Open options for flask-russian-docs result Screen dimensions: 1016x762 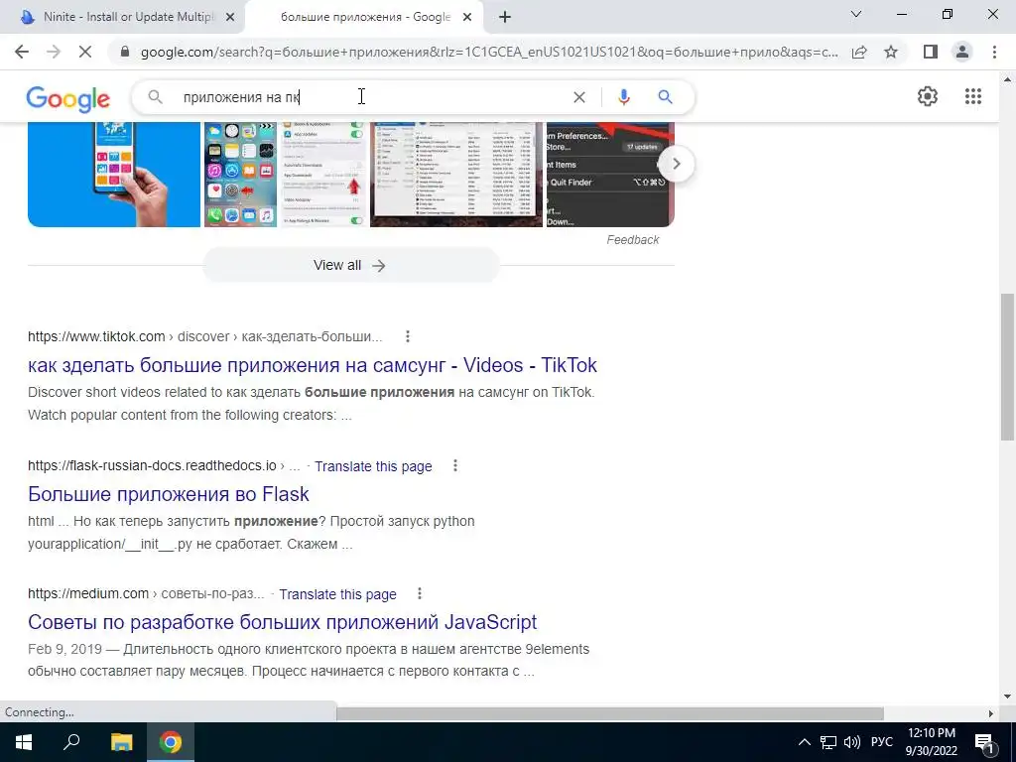point(455,465)
